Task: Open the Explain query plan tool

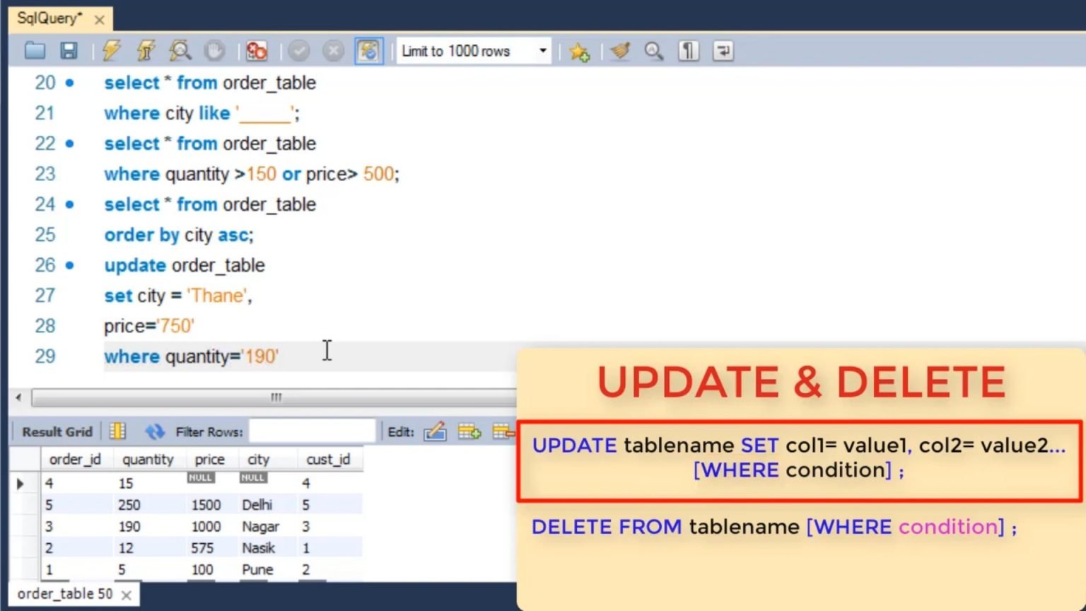Action: [180, 50]
